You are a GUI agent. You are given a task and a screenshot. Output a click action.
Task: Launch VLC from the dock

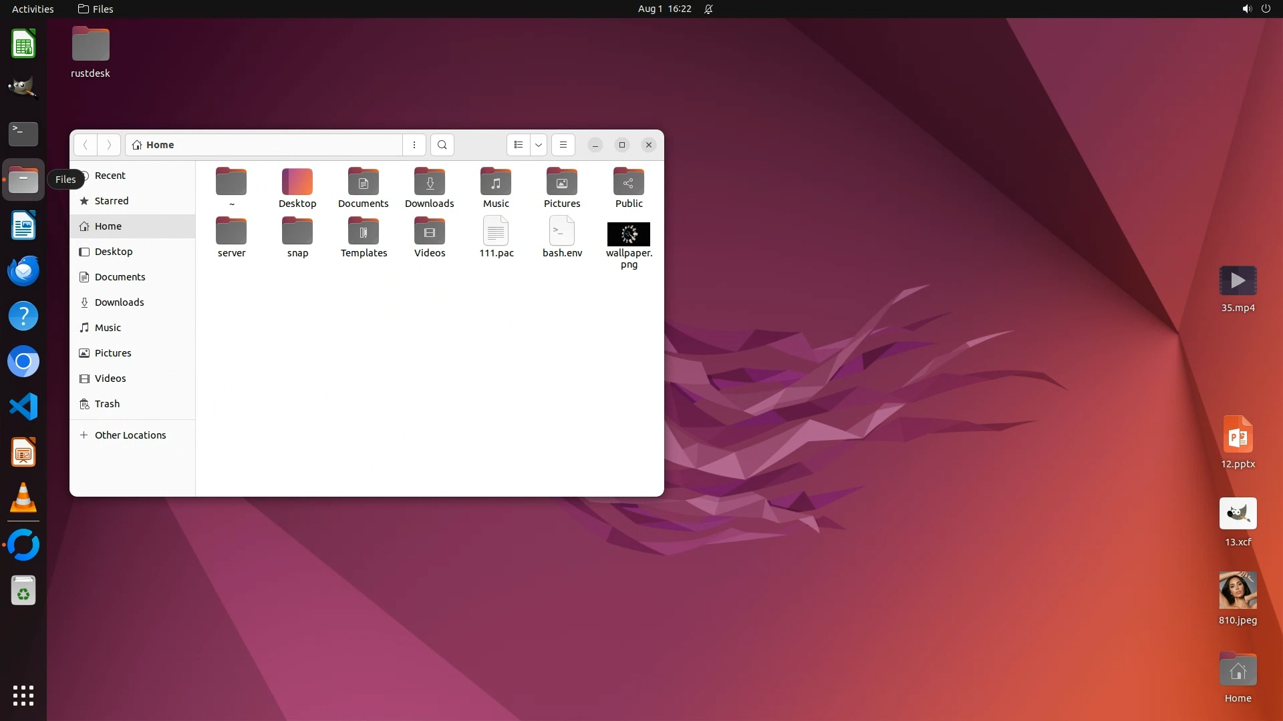tap(23, 498)
